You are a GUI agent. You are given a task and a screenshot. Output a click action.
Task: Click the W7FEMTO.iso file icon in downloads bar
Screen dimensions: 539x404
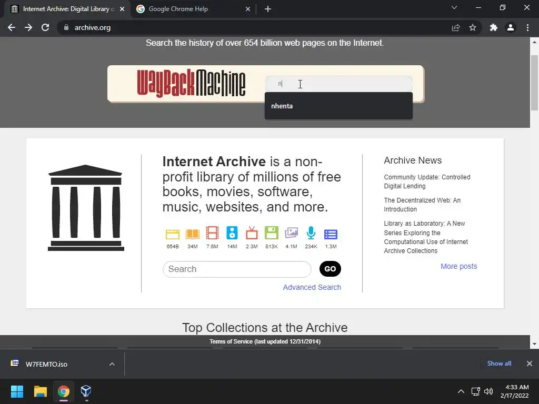[x=15, y=363]
